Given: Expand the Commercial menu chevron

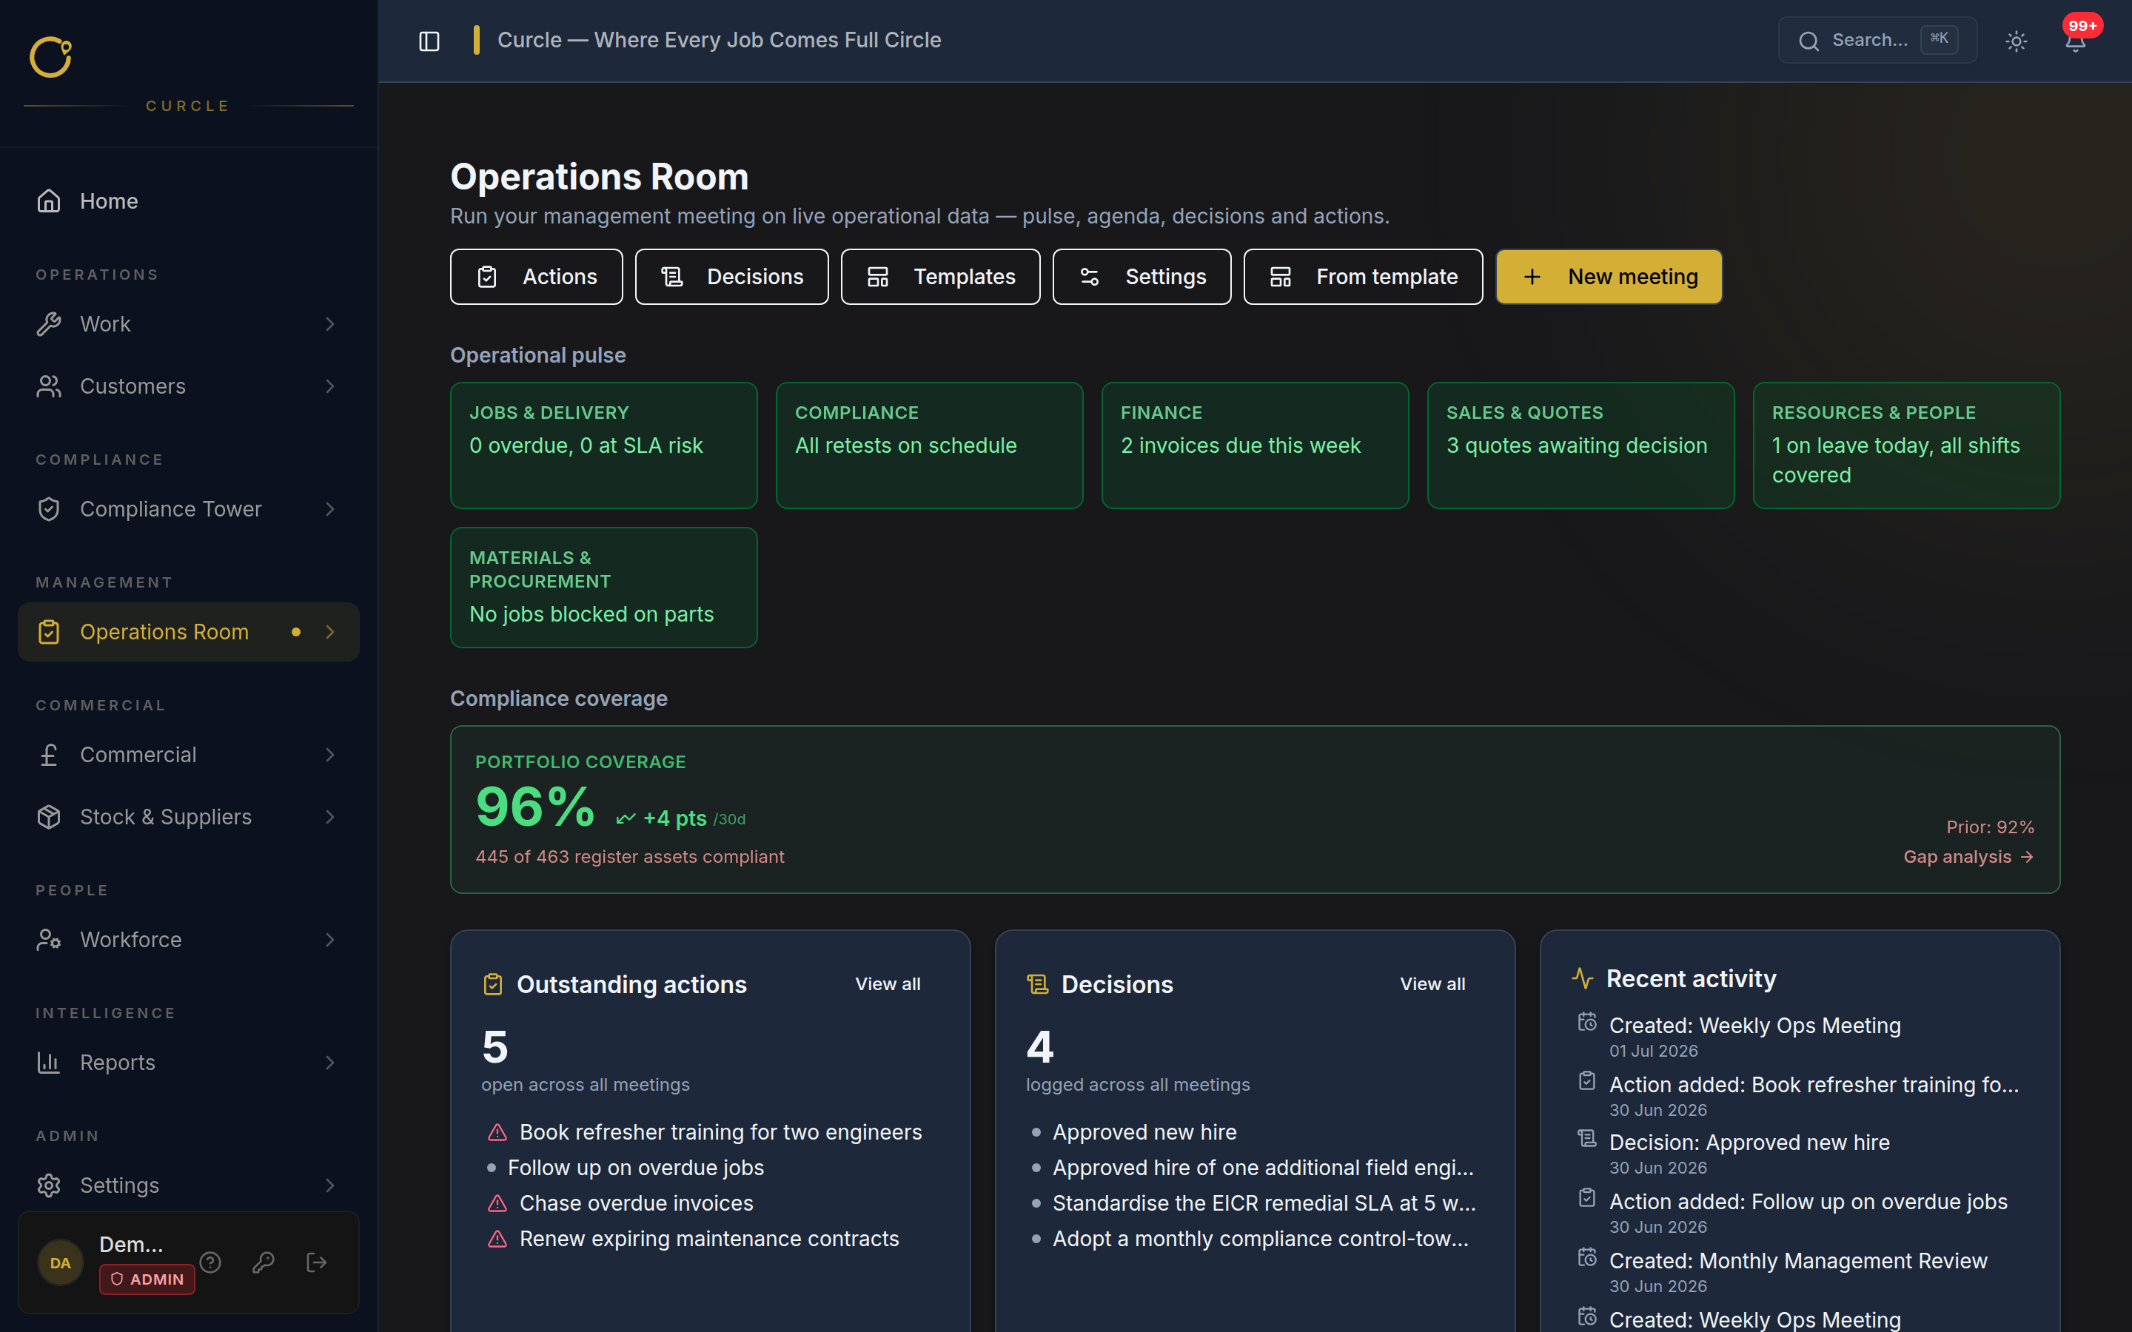Looking at the screenshot, I should click(330, 755).
